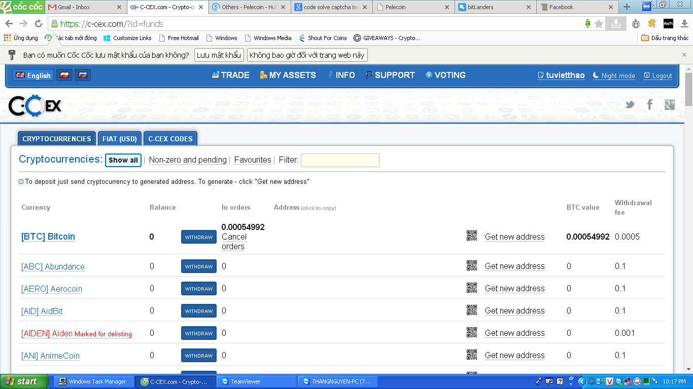The height and width of the screenshot is (389, 693).
Task: Withdraw from the Bitcoin balance
Action: coord(199,237)
